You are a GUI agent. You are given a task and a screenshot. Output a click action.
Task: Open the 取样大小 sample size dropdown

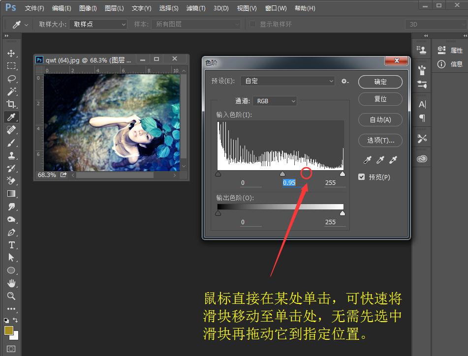(97, 24)
